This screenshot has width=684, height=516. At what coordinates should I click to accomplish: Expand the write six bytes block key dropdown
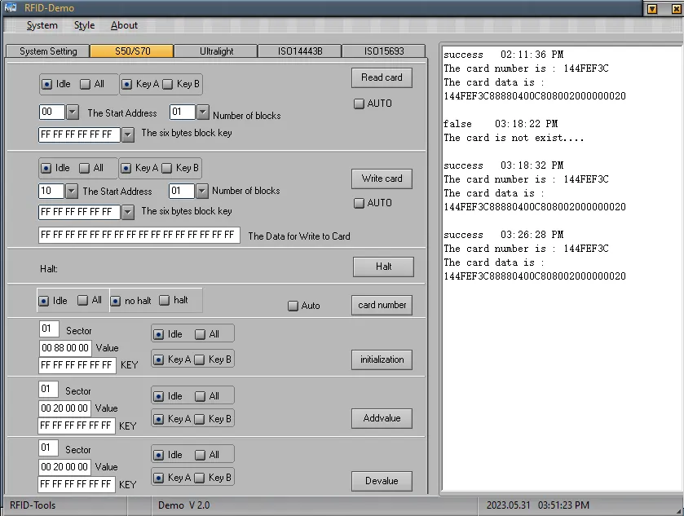[x=128, y=213]
